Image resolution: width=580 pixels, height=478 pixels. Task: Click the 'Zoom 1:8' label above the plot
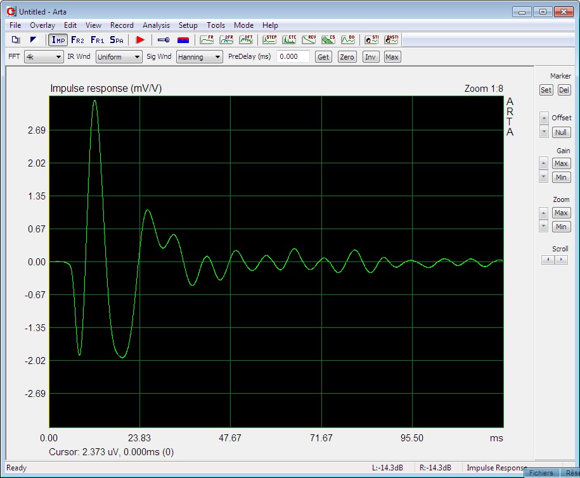[484, 89]
